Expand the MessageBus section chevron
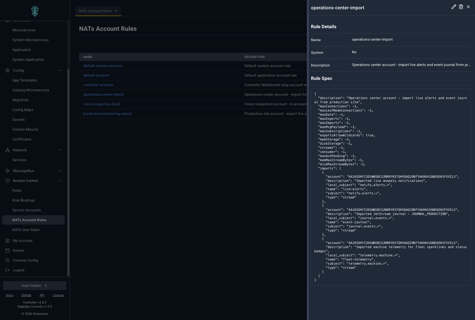Viewport: 475px width, 320px height. (60, 171)
